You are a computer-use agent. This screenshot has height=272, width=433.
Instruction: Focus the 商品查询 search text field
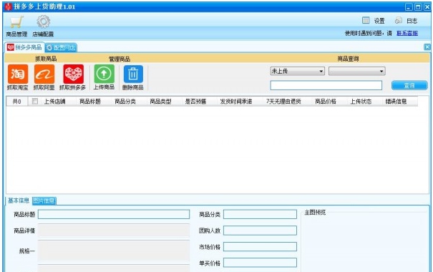point(326,85)
